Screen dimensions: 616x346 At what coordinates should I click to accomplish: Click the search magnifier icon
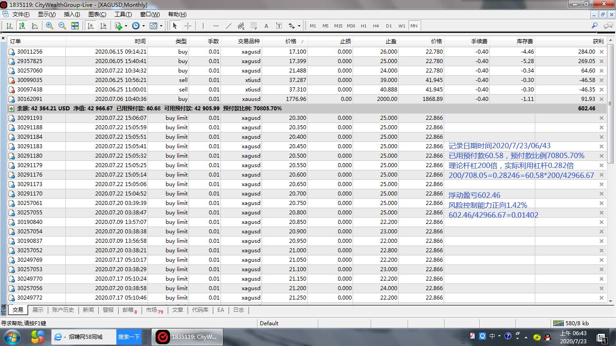point(595,26)
